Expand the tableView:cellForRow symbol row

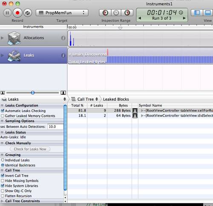[x=142, y=111]
